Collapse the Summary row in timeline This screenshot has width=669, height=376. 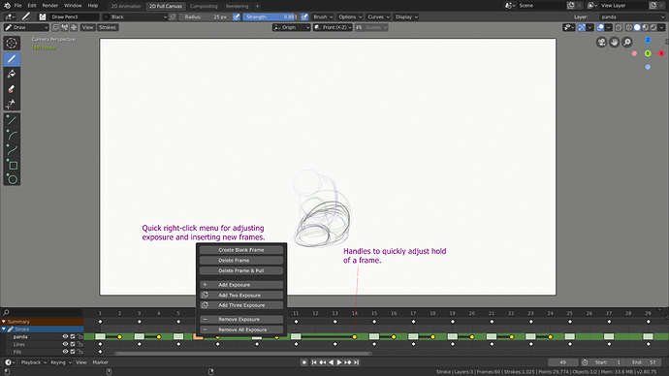pyautogui.click(x=4, y=322)
